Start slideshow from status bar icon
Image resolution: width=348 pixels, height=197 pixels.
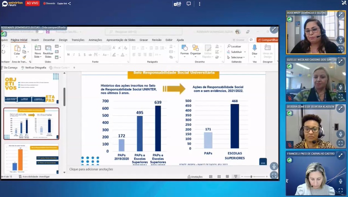click(236, 176)
